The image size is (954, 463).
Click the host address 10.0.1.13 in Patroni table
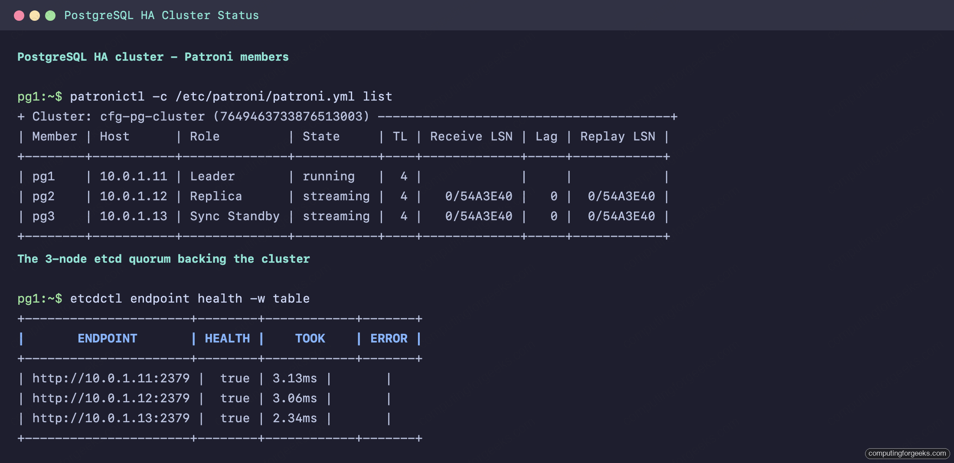pyautogui.click(x=134, y=216)
